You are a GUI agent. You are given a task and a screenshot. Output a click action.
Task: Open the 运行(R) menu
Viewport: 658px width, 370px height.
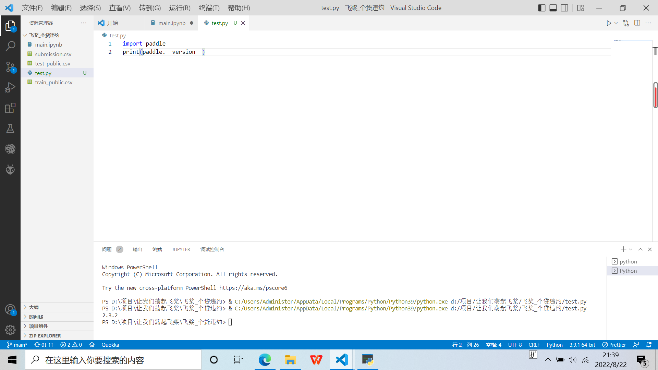[x=180, y=8]
